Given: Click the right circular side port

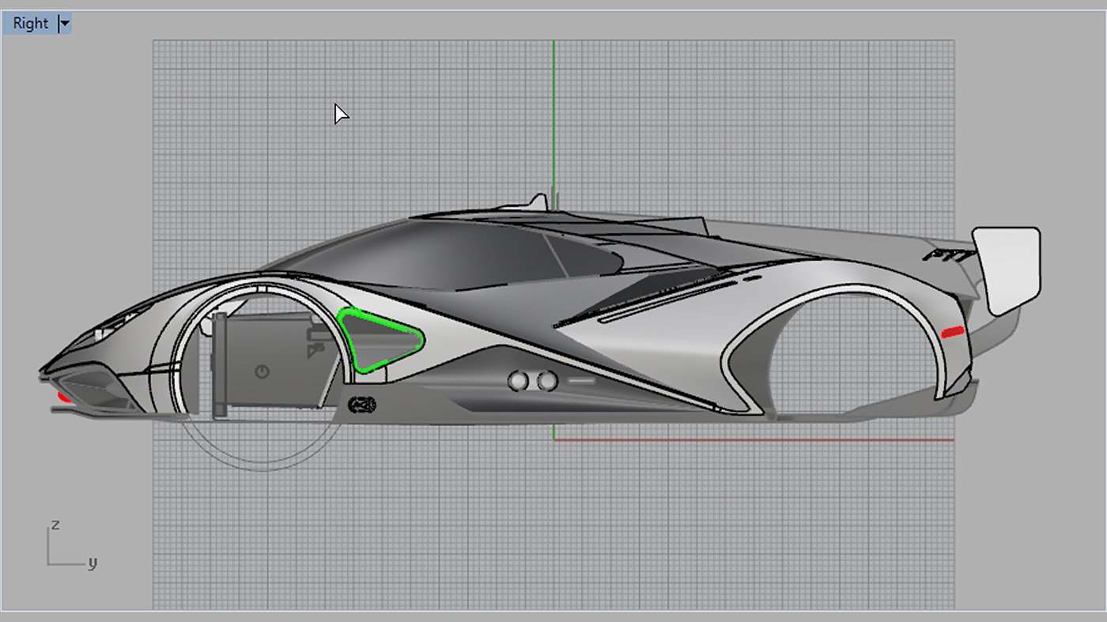Looking at the screenshot, I should [546, 382].
